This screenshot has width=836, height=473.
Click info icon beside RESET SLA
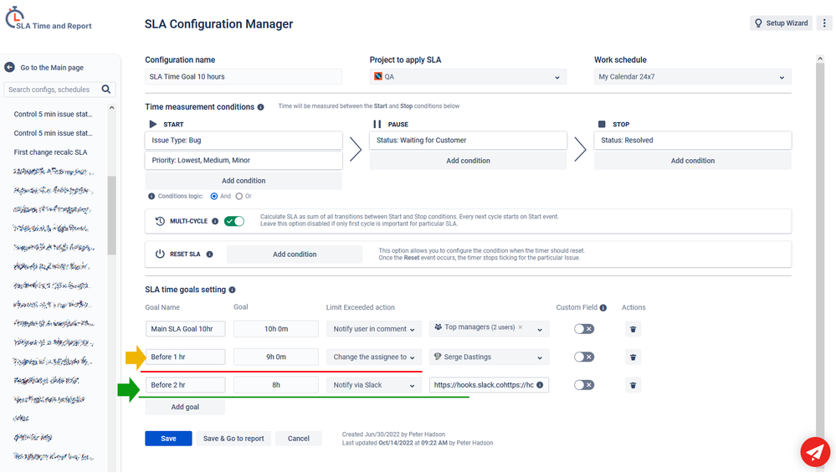(x=209, y=254)
